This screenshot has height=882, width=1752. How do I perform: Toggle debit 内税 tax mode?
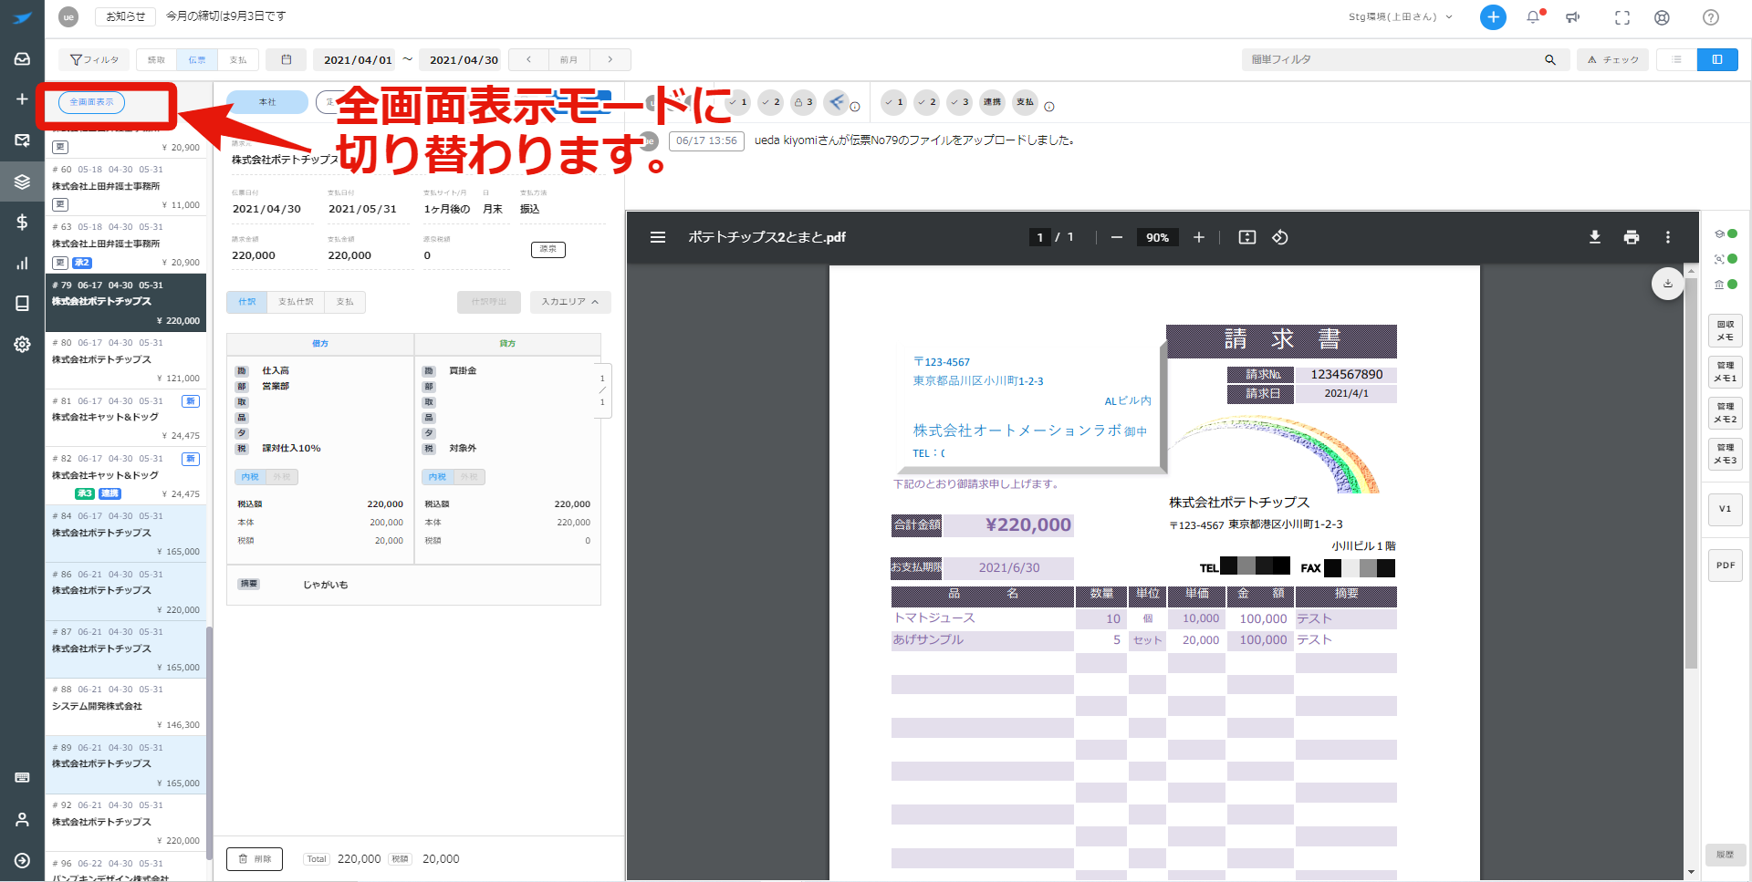coord(250,477)
